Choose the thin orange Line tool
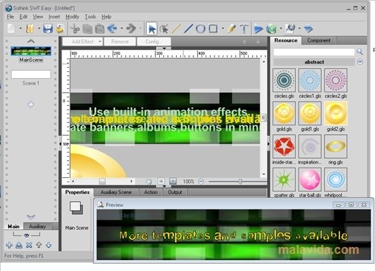The height and width of the screenshot is (271, 375). [176, 29]
